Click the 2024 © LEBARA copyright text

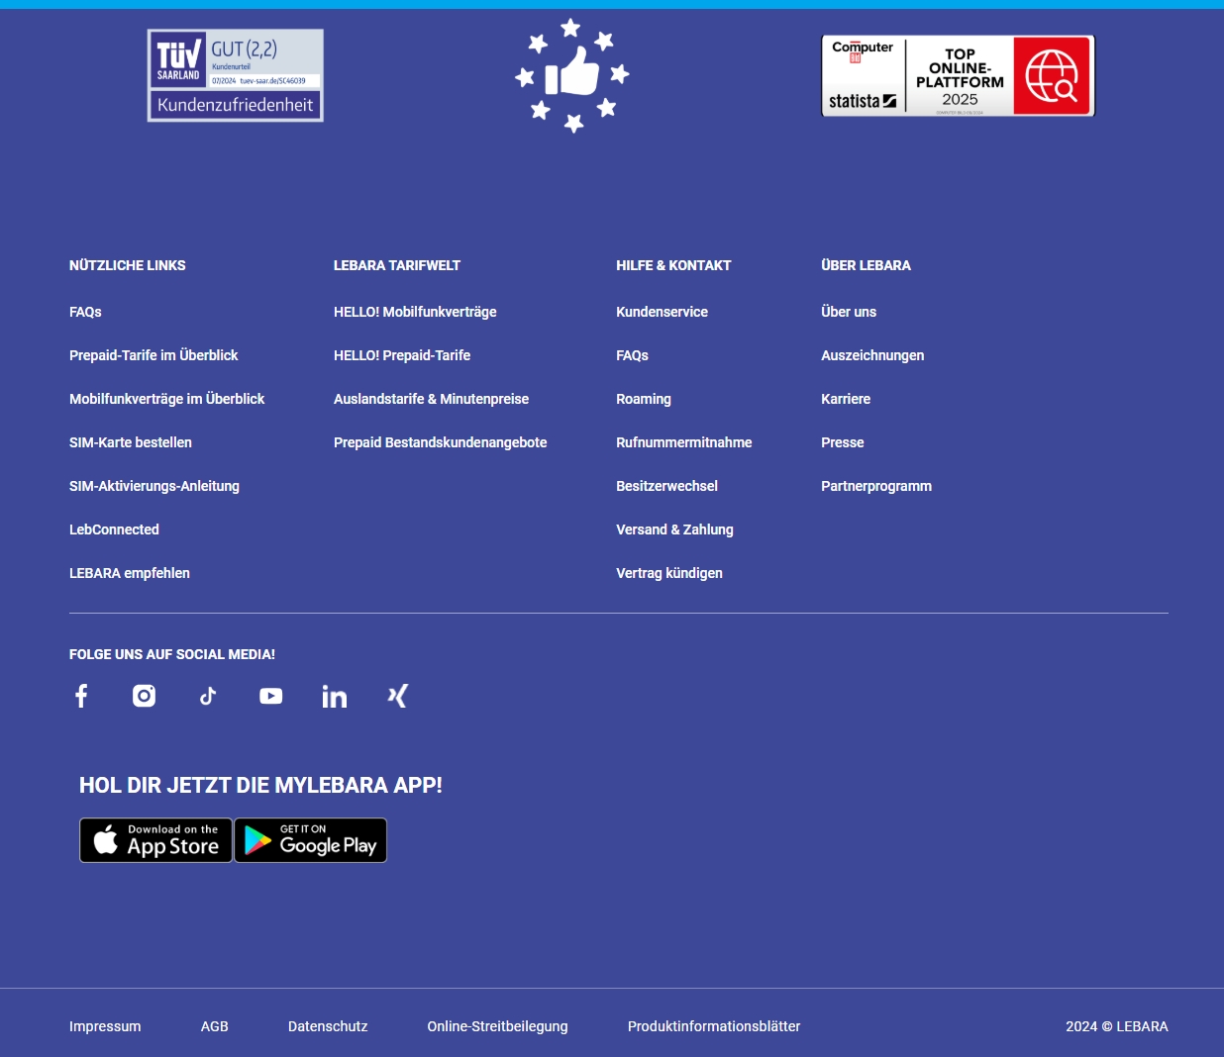(1117, 1026)
